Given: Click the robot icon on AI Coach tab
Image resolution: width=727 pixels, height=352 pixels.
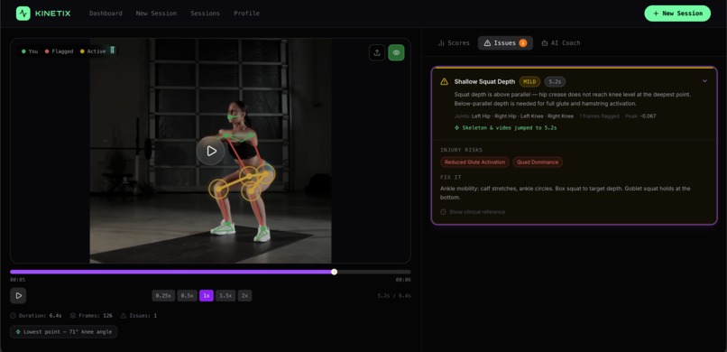Looking at the screenshot, I should (544, 42).
